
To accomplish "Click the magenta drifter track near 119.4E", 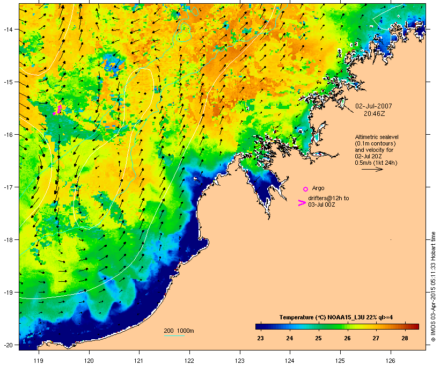I will (57, 110).
